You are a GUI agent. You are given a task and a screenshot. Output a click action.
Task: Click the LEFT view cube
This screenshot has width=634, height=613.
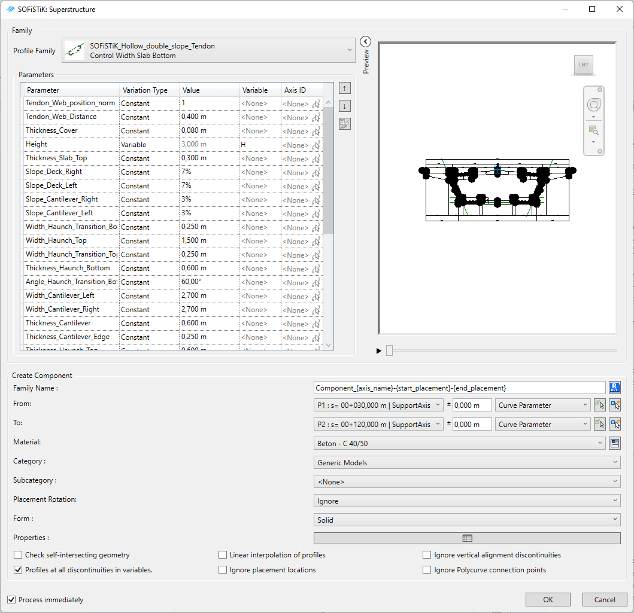(x=583, y=65)
